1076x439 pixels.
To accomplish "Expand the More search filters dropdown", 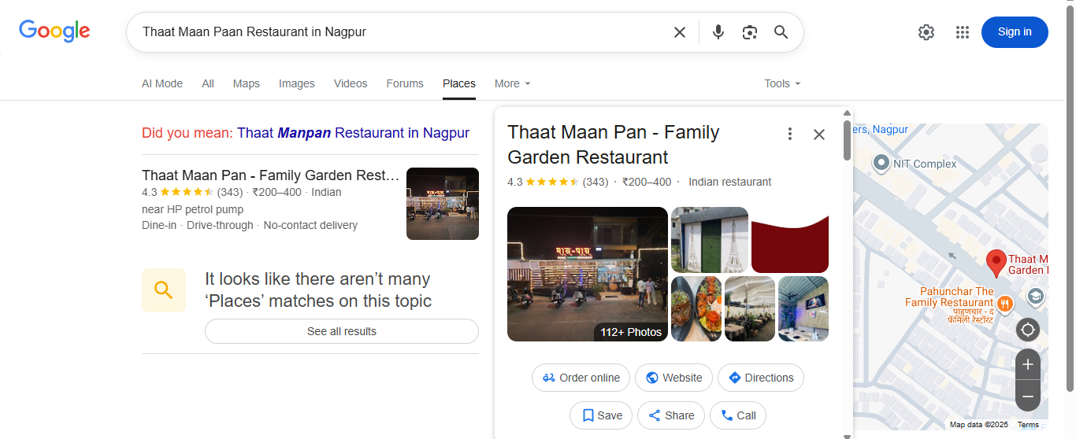I will pyautogui.click(x=512, y=83).
